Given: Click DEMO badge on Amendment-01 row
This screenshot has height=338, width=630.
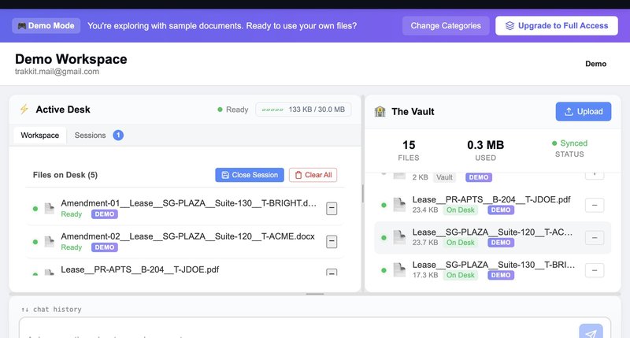Looking at the screenshot, I should tap(105, 214).
